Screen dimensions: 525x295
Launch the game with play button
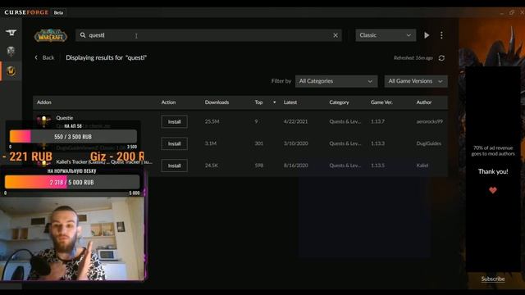(x=427, y=35)
